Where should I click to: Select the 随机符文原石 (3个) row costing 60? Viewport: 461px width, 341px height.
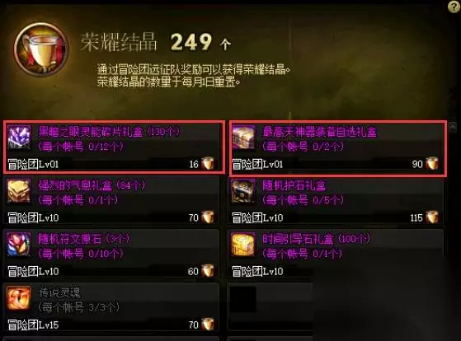pos(111,255)
